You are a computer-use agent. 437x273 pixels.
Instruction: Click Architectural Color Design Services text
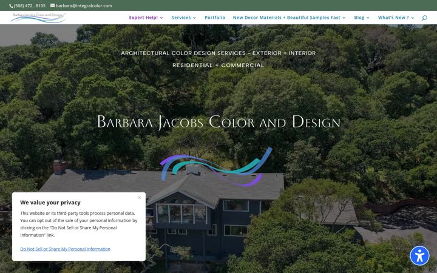click(218, 53)
